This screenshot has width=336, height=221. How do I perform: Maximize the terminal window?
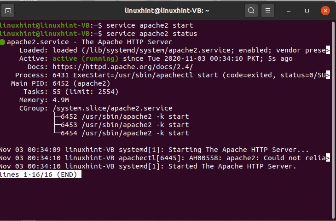tap(307, 10)
